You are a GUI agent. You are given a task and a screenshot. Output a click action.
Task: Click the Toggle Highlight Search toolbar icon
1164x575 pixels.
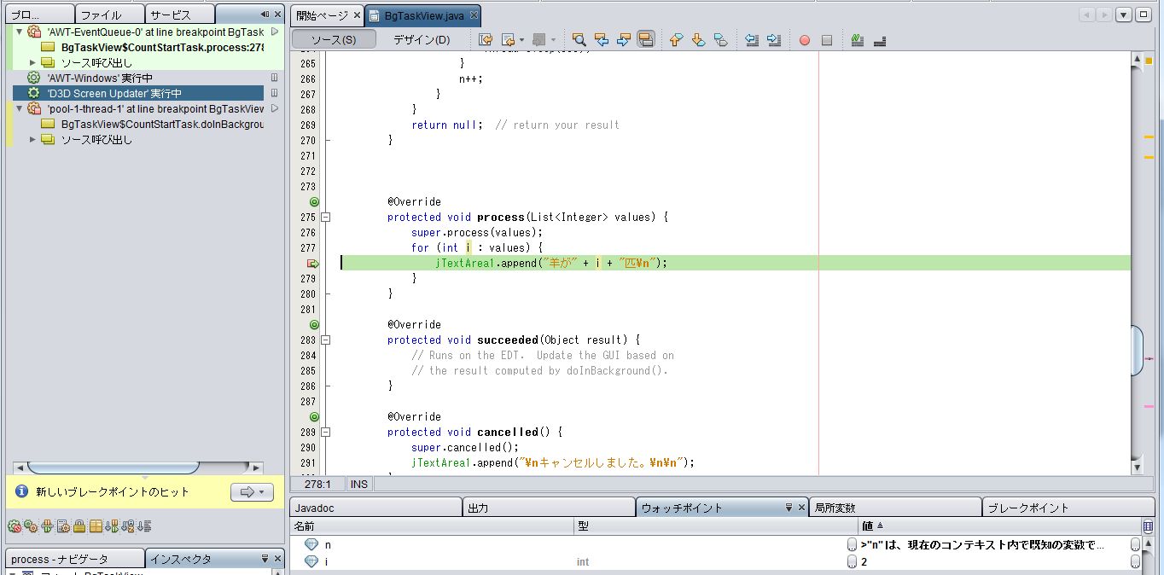[x=646, y=40]
